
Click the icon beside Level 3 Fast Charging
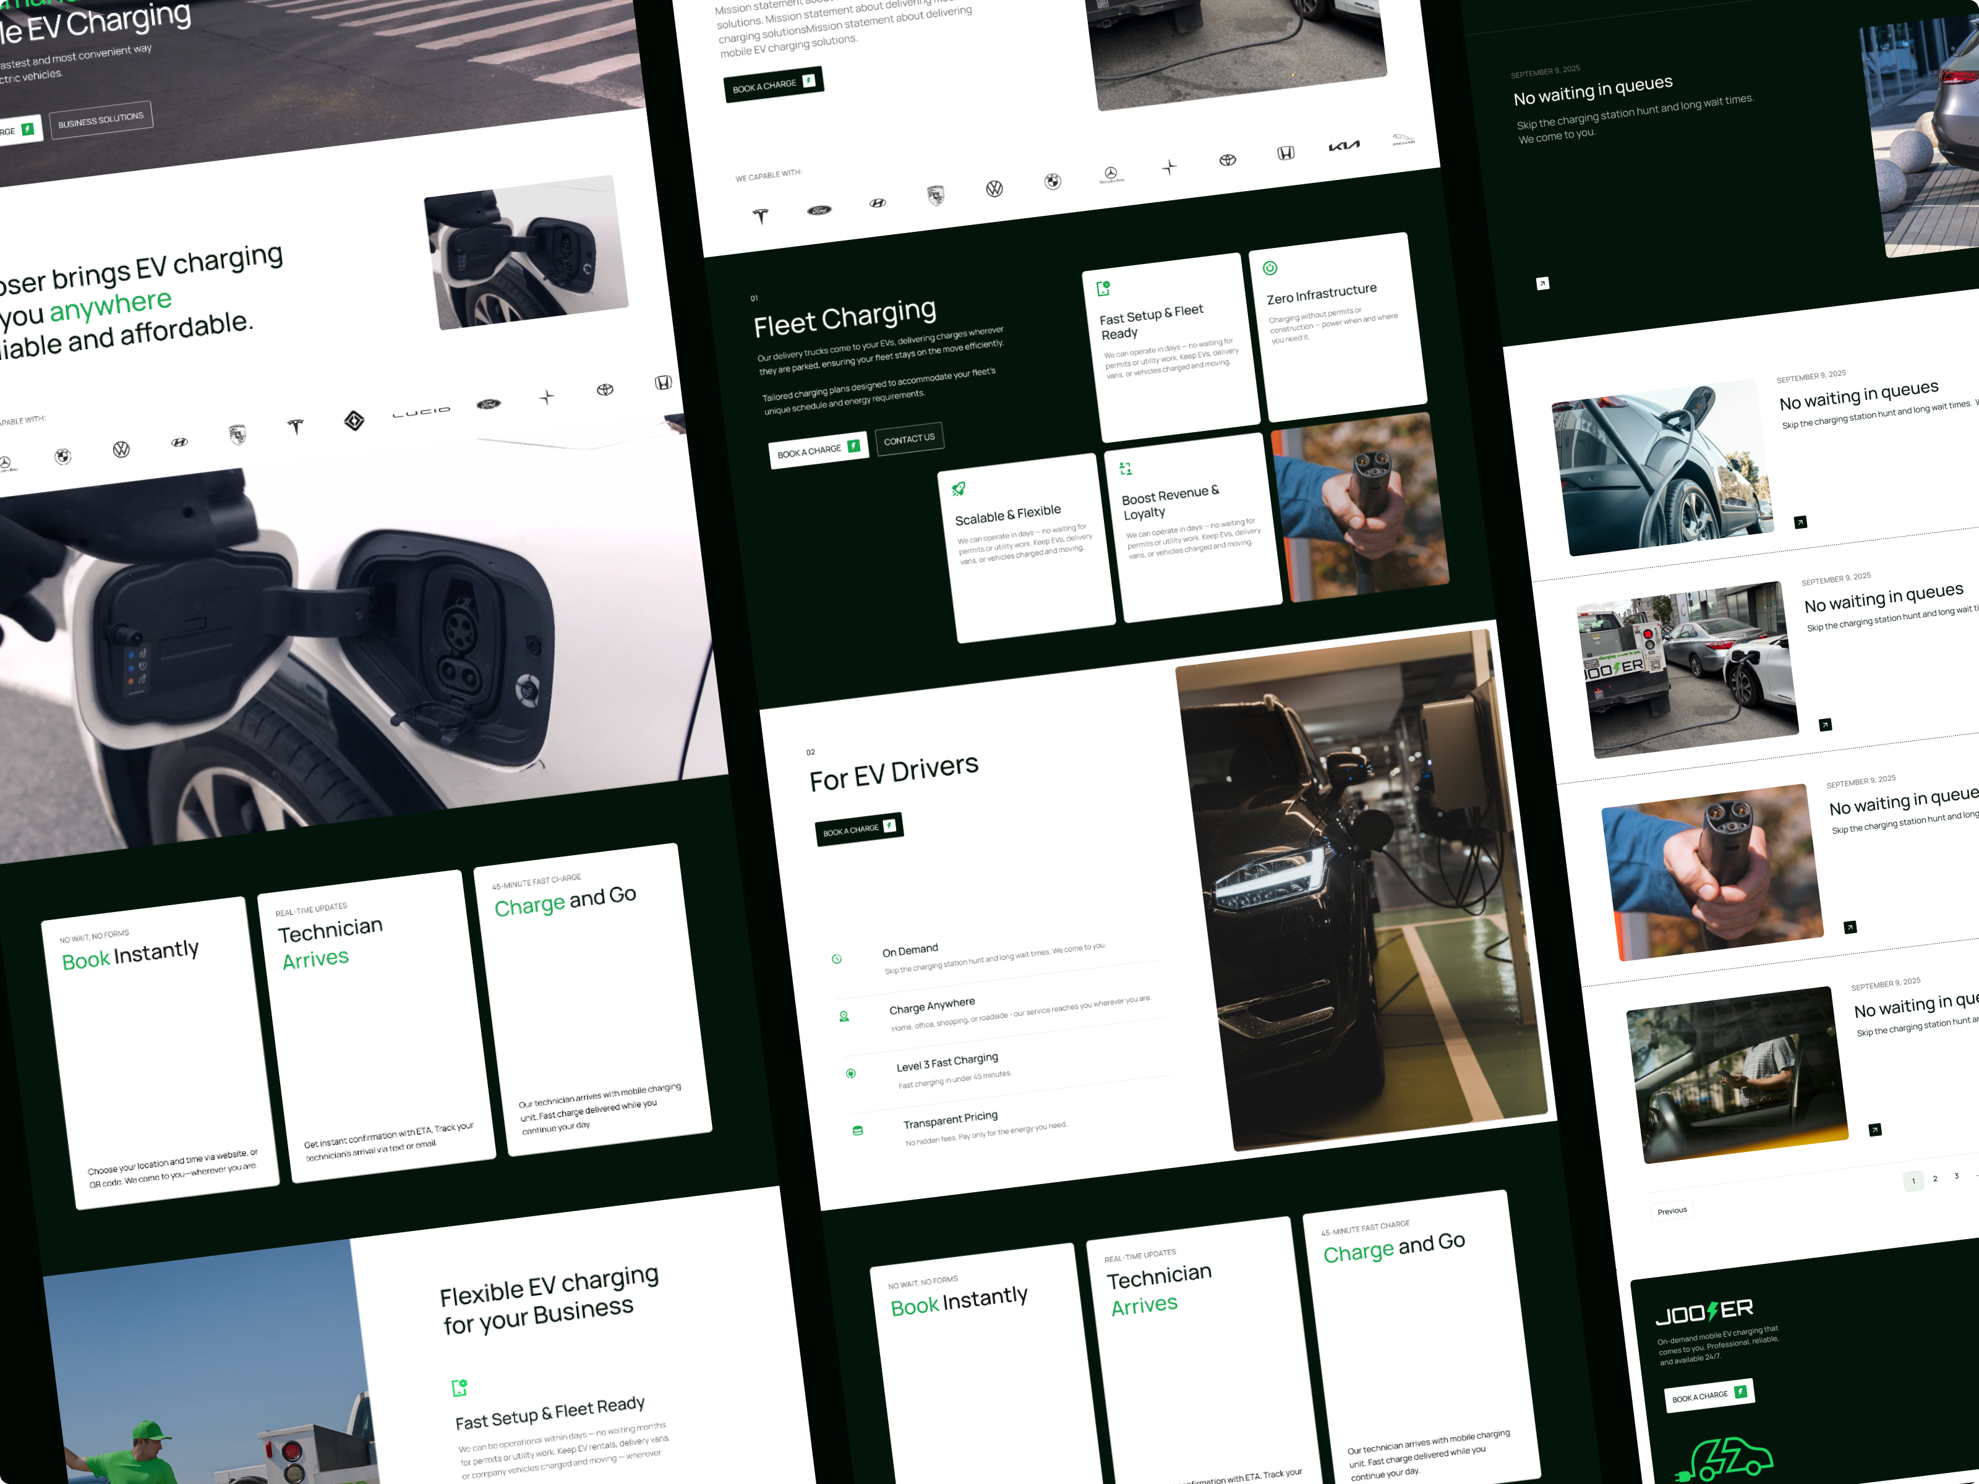(851, 1073)
